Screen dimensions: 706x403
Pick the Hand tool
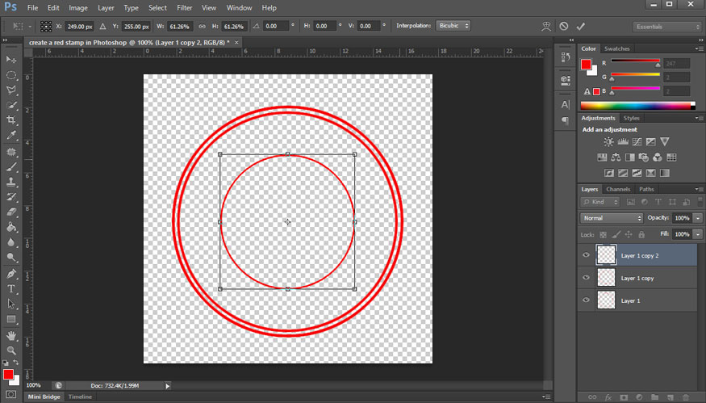(x=11, y=335)
